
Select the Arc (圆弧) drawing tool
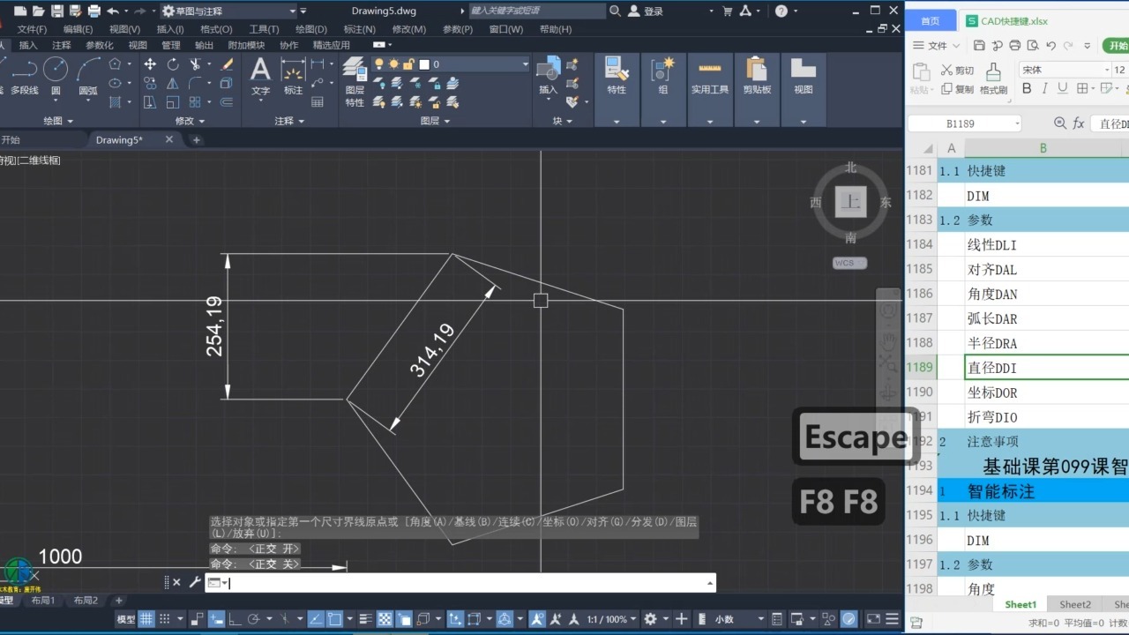click(88, 76)
